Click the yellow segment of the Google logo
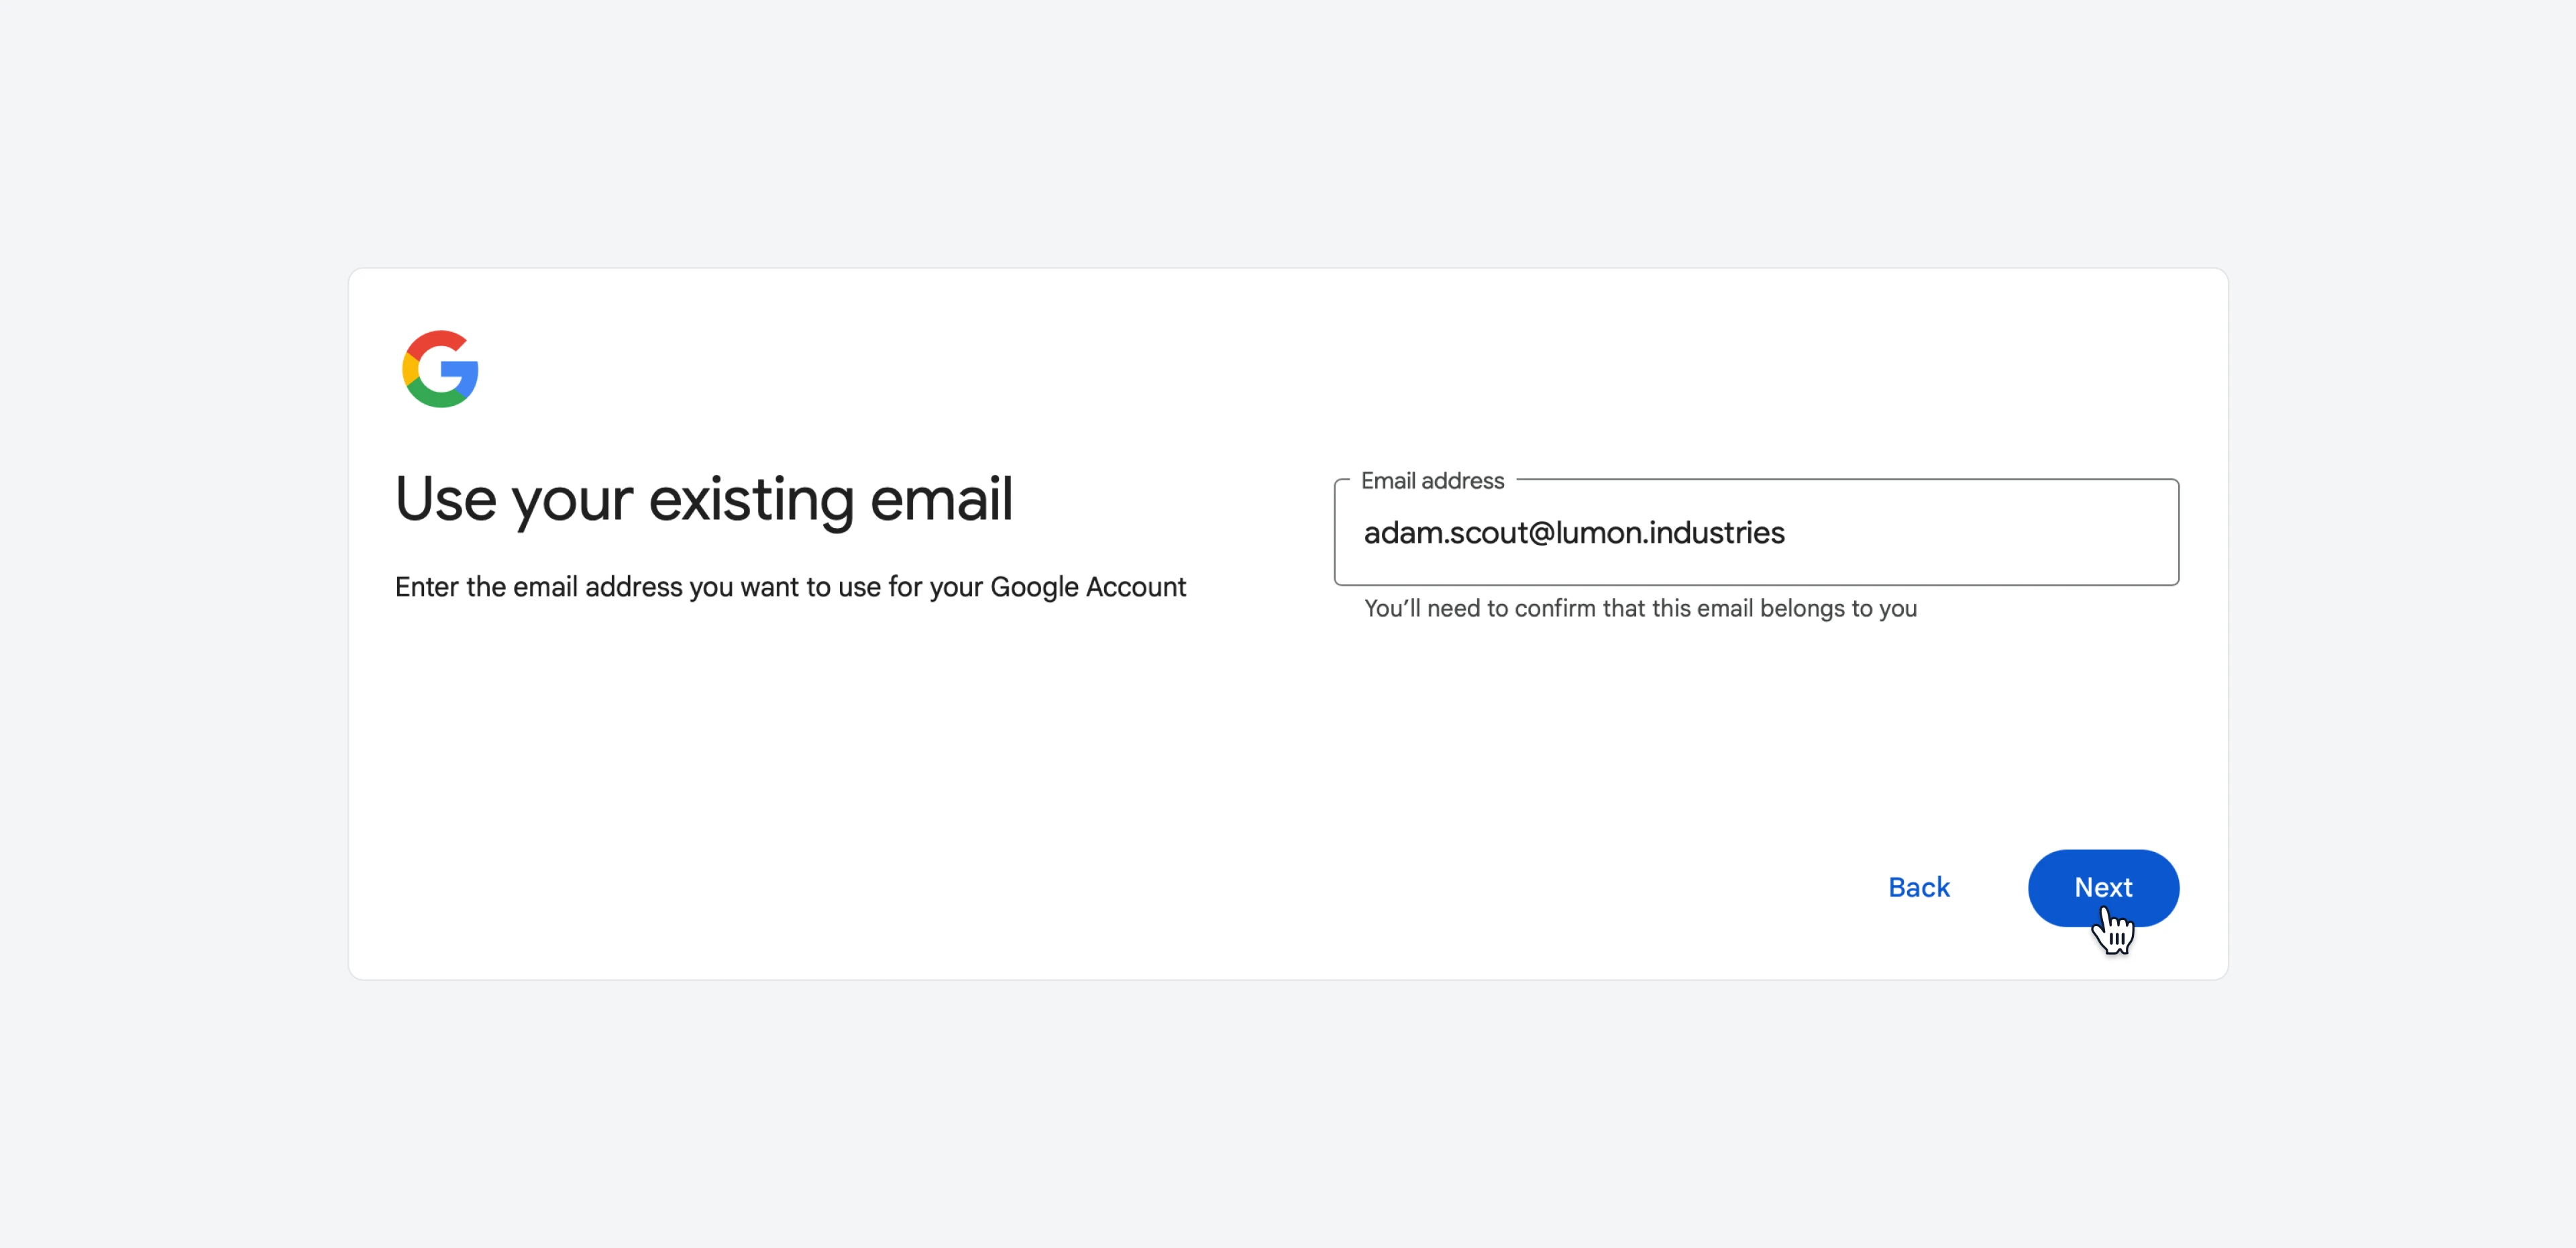2576x1248 pixels. (x=409, y=369)
